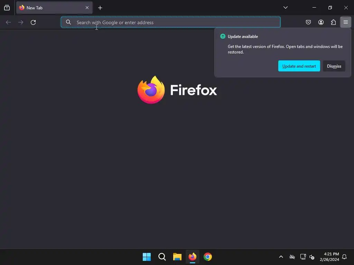This screenshot has width=354, height=265.
Task: Go forward one page arrow
Action: (21, 22)
